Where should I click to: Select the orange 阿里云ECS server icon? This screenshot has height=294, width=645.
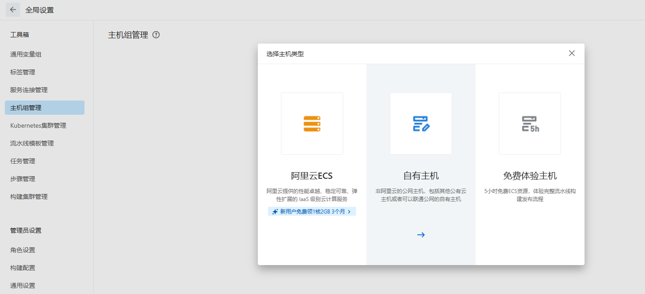[x=312, y=124]
